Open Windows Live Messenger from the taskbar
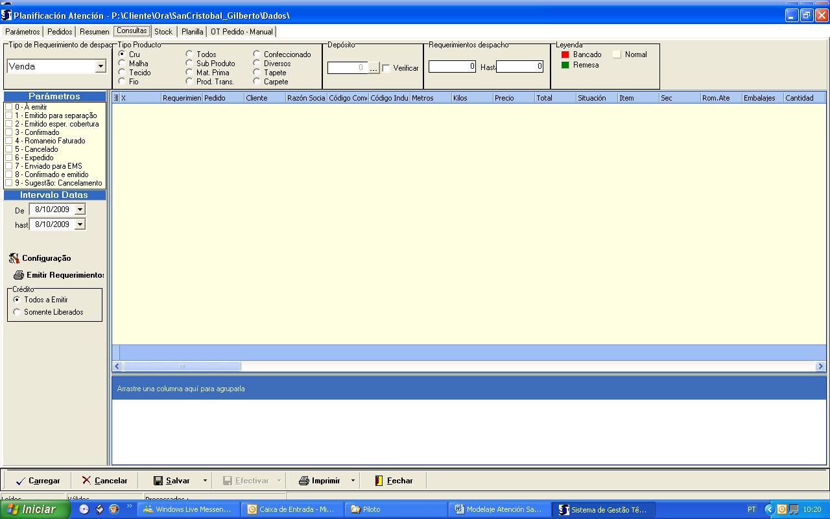This screenshot has width=830, height=519. tap(189, 509)
